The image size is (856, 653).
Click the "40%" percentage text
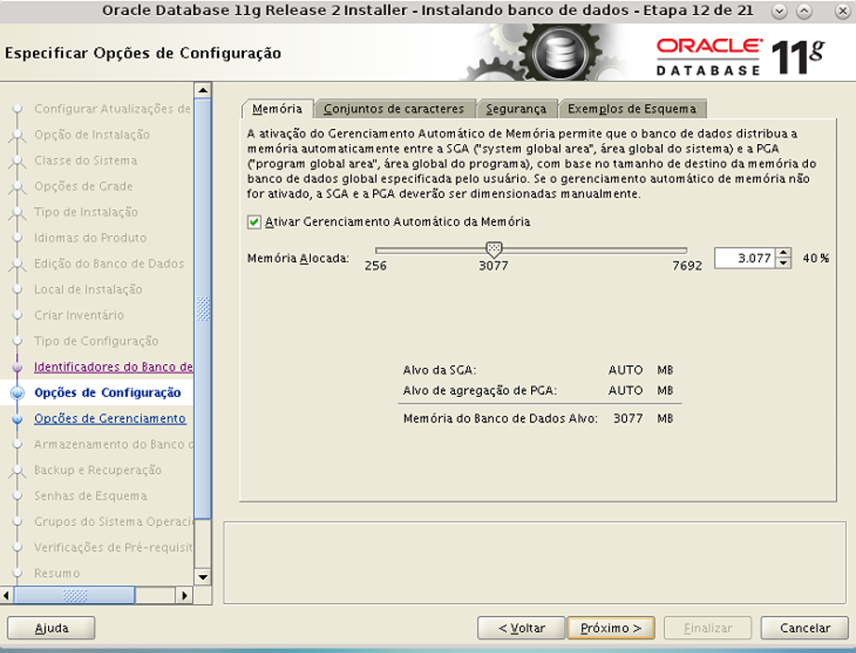816,258
